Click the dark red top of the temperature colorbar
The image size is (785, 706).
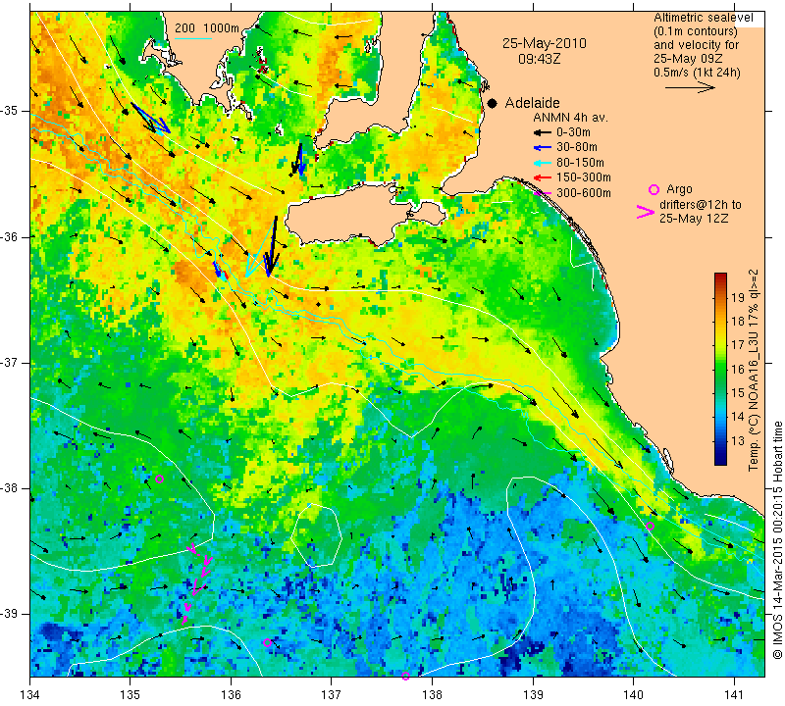pos(720,277)
